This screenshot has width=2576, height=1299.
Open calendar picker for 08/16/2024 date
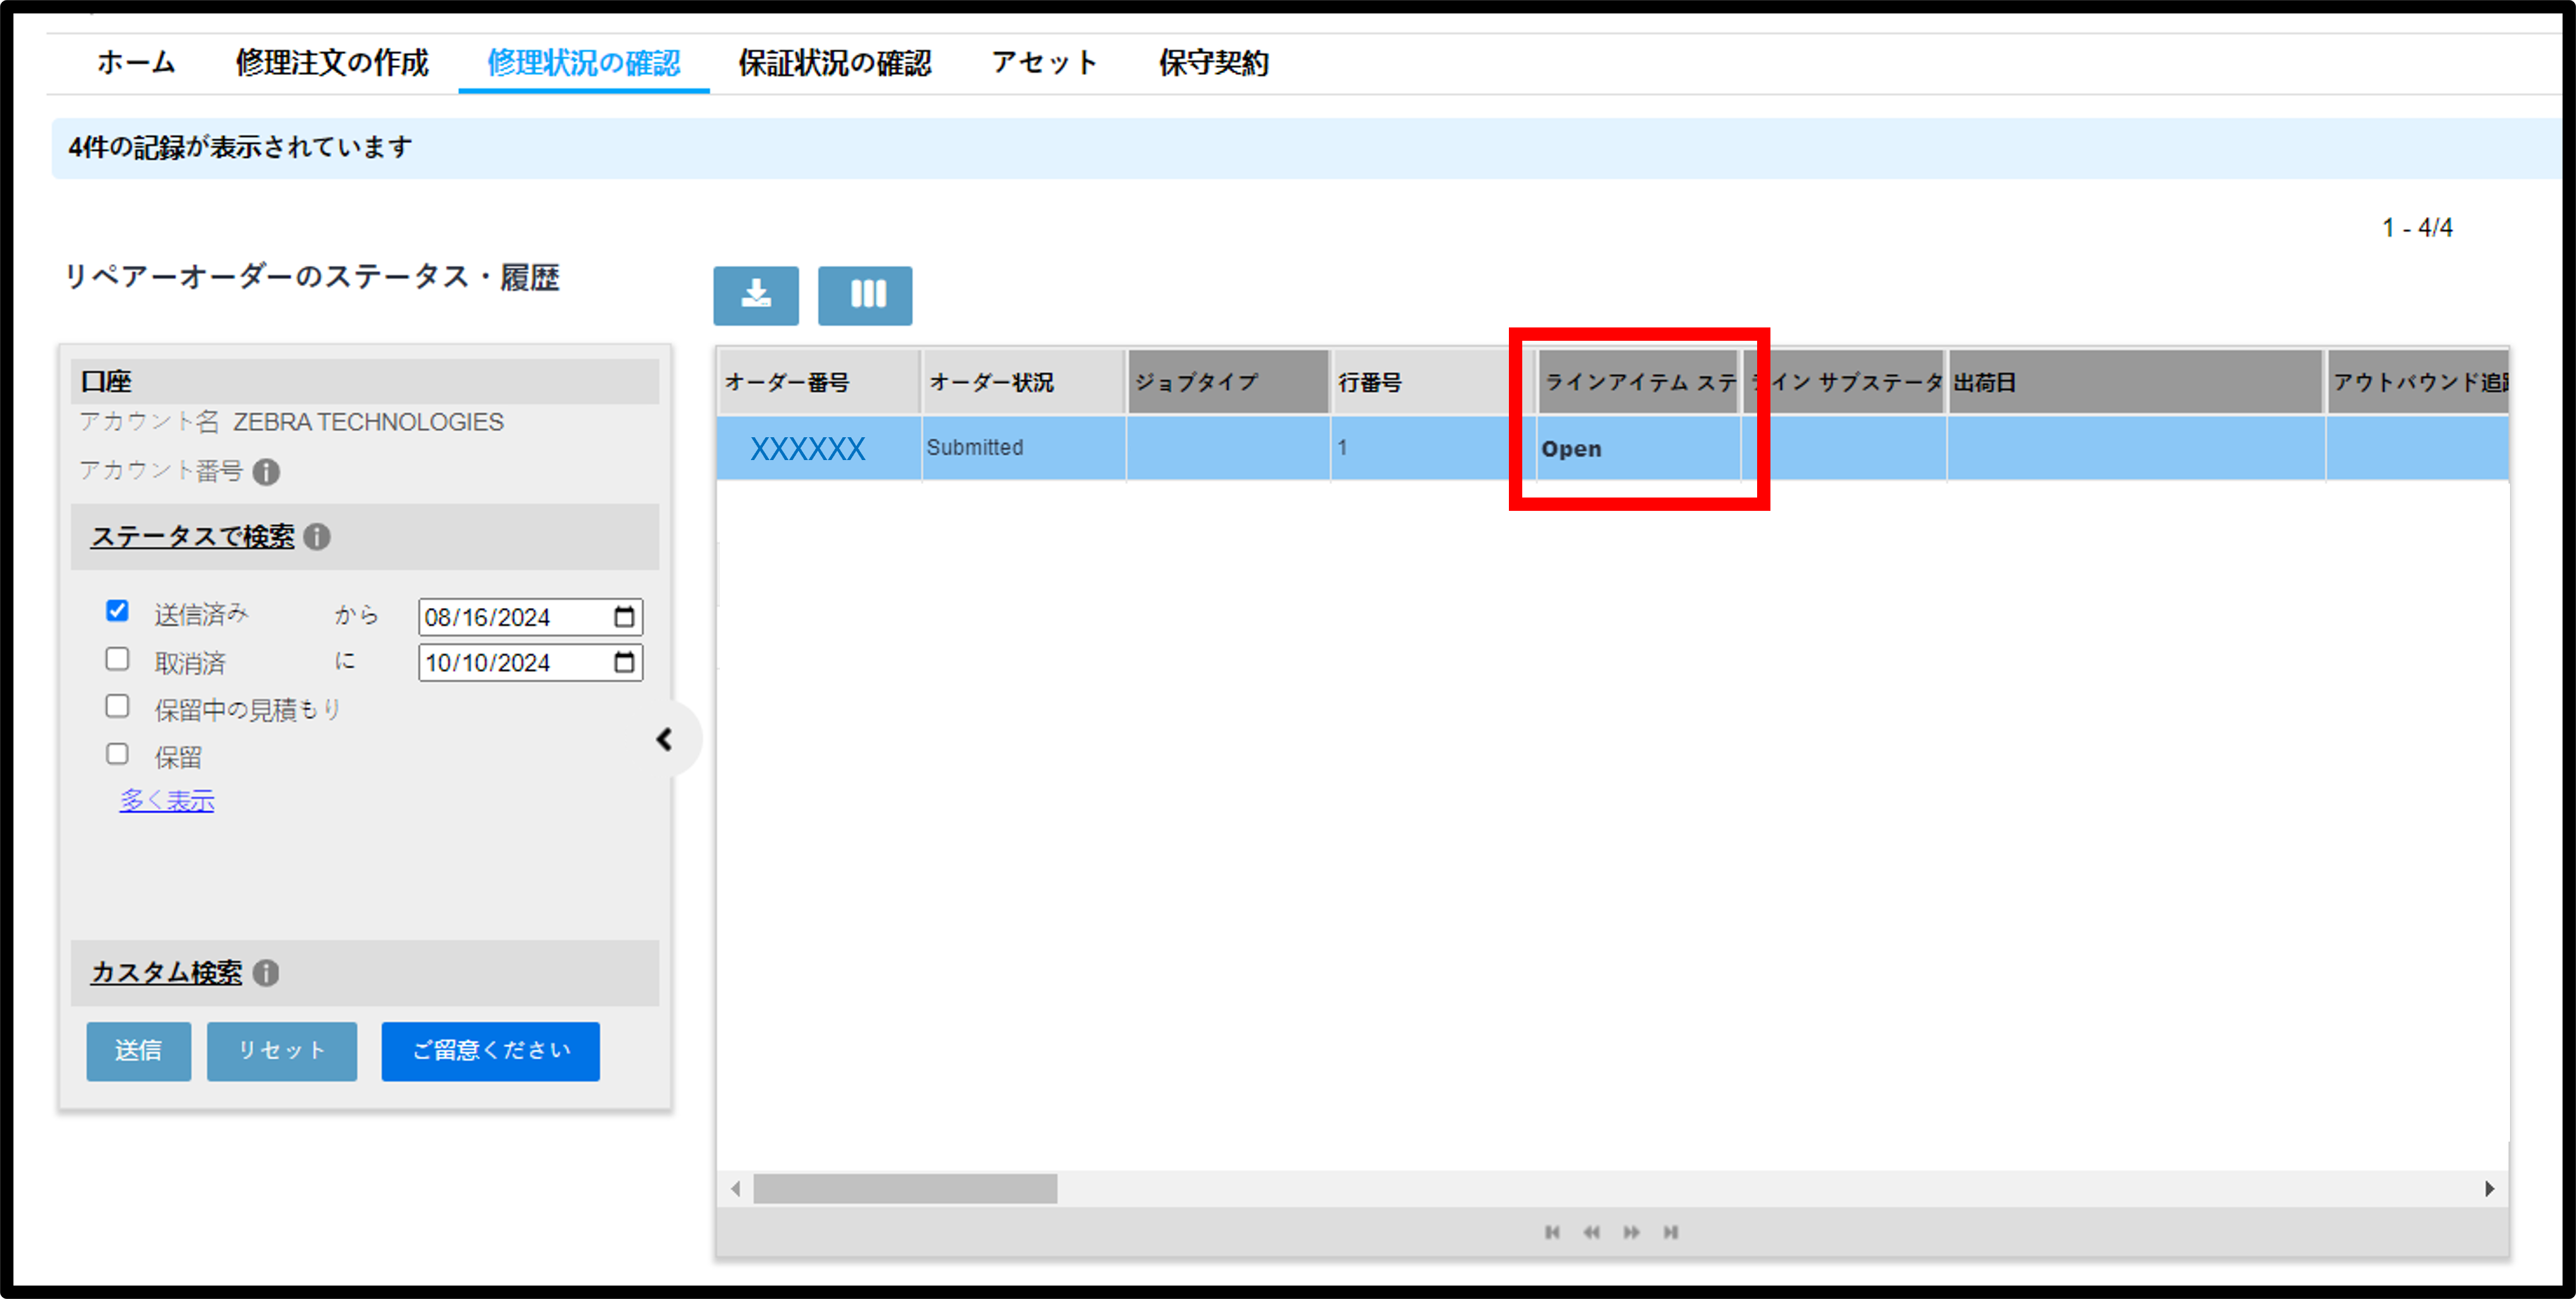pos(624,617)
